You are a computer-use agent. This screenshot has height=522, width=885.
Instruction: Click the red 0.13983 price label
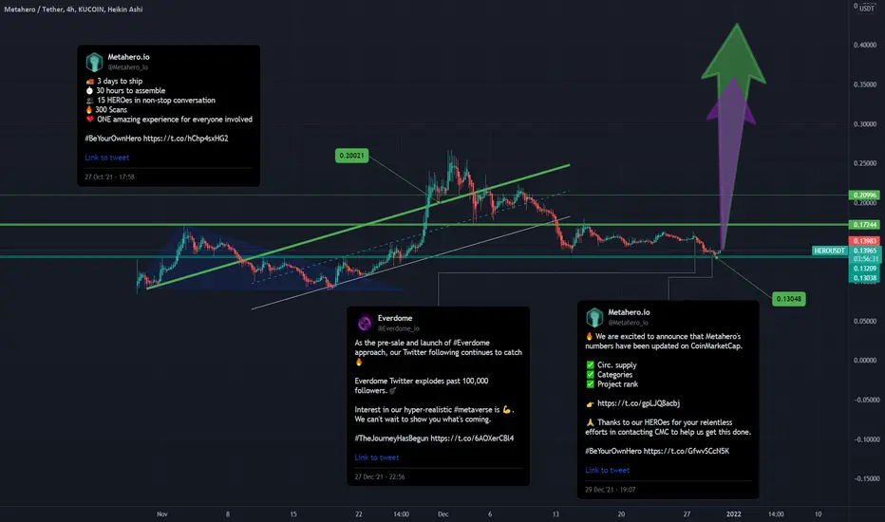(x=864, y=241)
